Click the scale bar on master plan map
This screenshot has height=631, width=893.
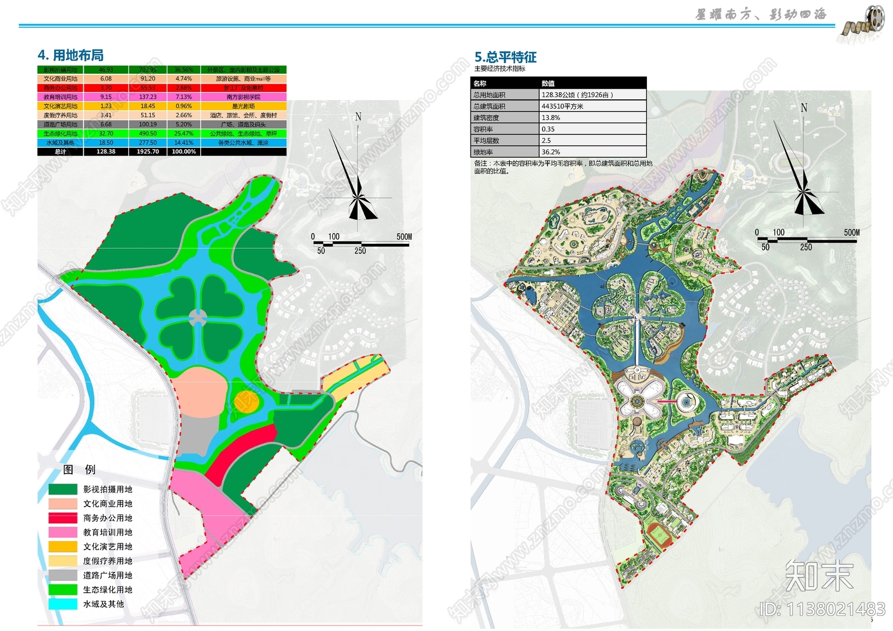tap(808, 240)
